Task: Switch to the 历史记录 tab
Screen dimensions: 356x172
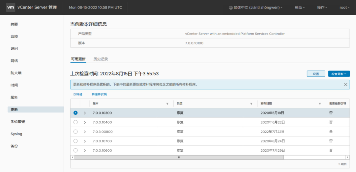Action: [101, 59]
